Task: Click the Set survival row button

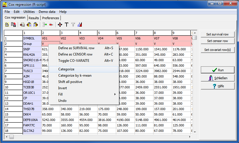Action: click(x=217, y=34)
